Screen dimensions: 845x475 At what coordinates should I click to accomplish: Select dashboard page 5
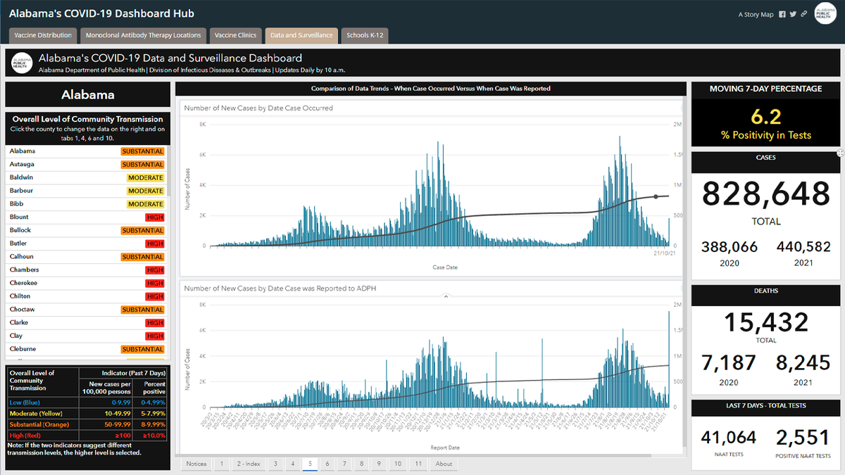click(310, 464)
